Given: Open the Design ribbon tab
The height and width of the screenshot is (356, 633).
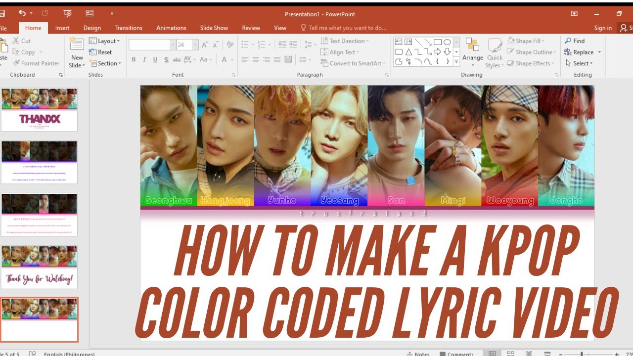Looking at the screenshot, I should (92, 28).
